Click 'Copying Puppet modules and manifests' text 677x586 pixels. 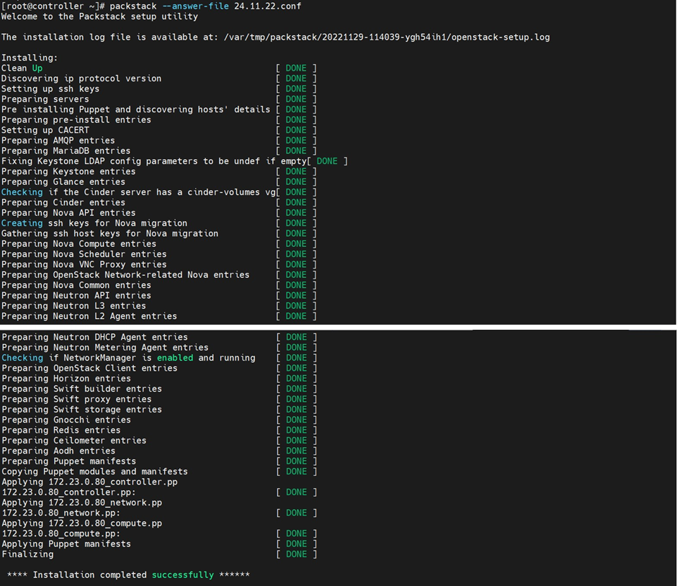click(x=95, y=472)
